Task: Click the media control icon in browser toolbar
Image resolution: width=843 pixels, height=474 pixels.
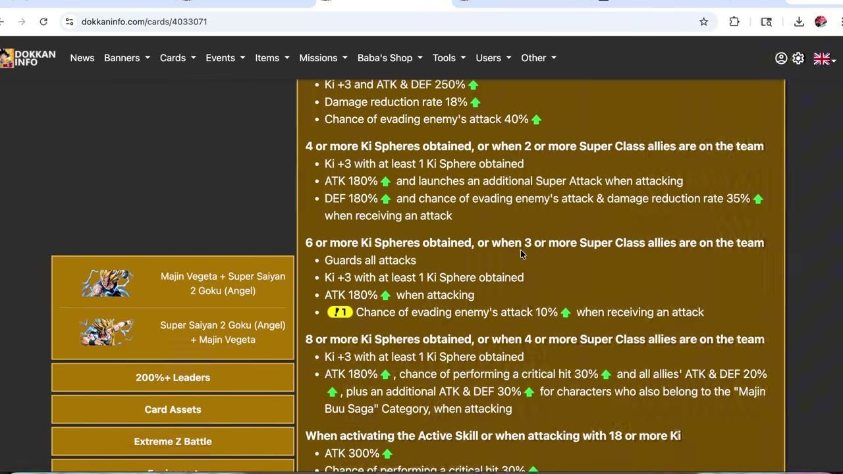Action: coord(767,22)
